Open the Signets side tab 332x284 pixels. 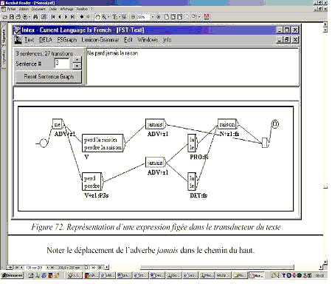pos(4,36)
